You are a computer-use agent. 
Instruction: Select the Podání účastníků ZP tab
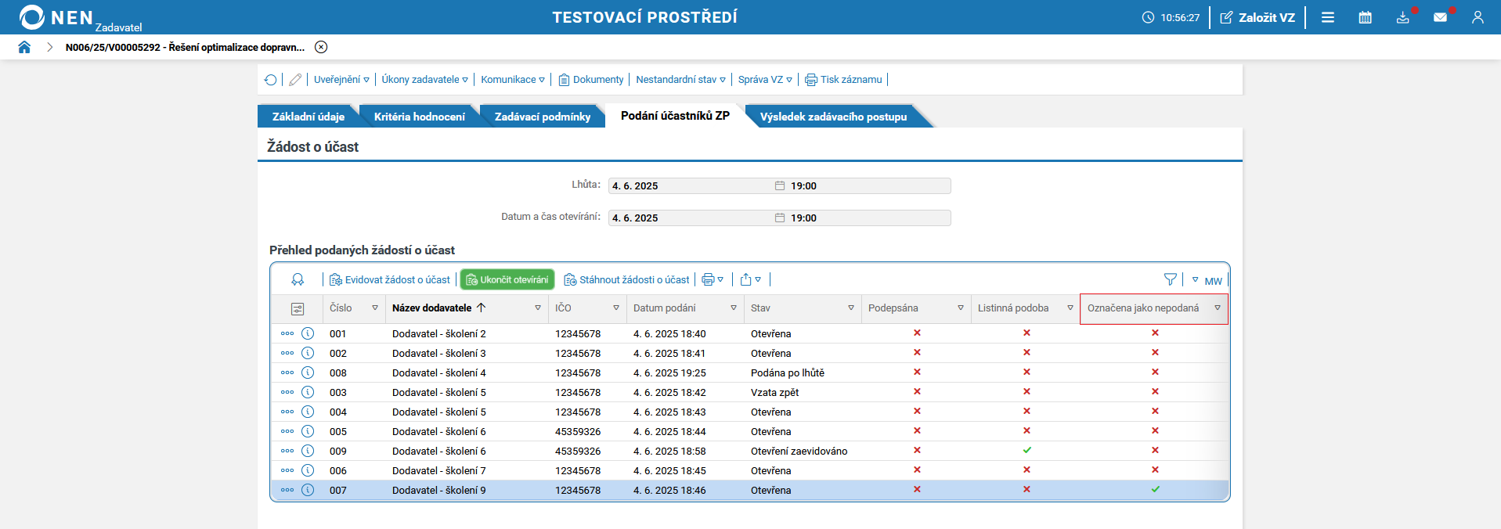pyautogui.click(x=675, y=116)
